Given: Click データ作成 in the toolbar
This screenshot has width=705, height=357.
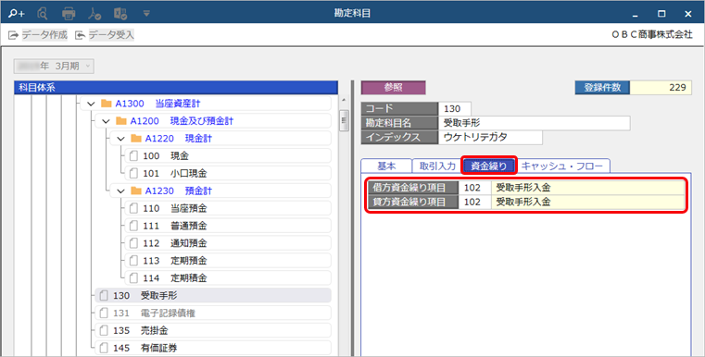Looking at the screenshot, I should (38, 34).
